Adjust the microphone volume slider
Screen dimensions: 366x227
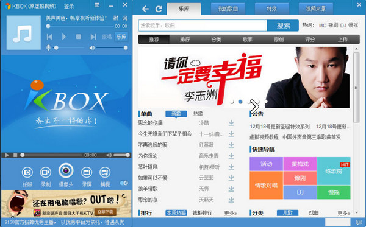[70, 47]
